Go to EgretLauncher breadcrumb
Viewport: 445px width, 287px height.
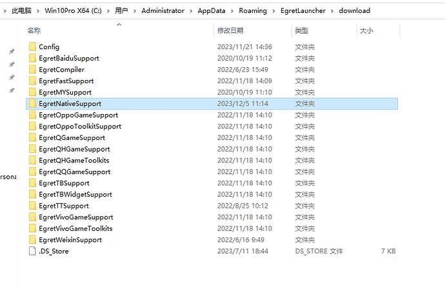(303, 11)
